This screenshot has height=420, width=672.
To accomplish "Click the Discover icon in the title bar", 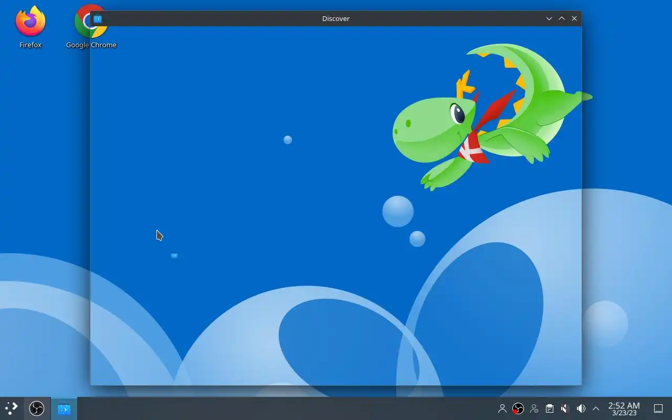I will 98,18.
